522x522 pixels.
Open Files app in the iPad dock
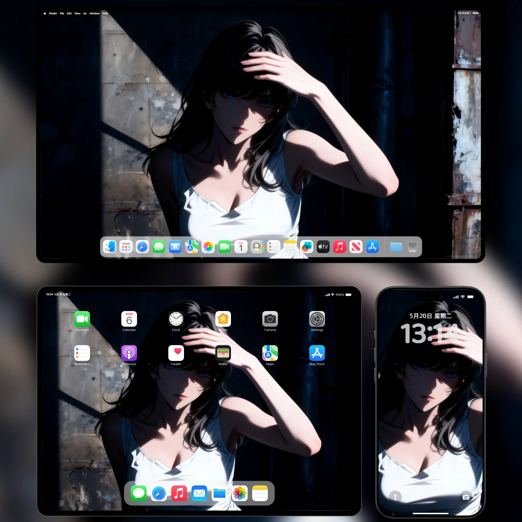click(x=220, y=493)
